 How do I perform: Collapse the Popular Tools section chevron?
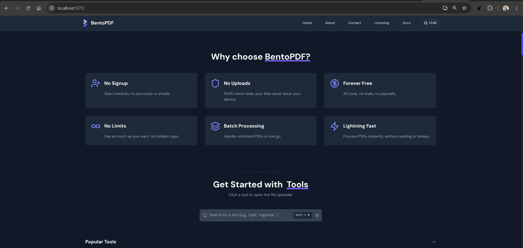tap(434, 242)
